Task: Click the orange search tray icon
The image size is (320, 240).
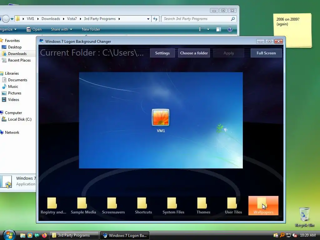Action: pyautogui.click(x=282, y=235)
